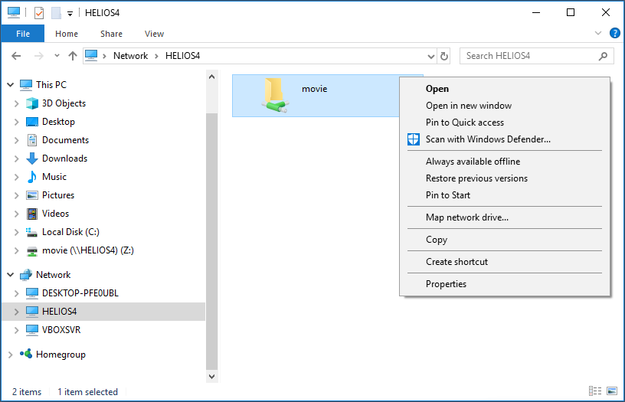Expand the Desktop tree node

tap(16, 122)
